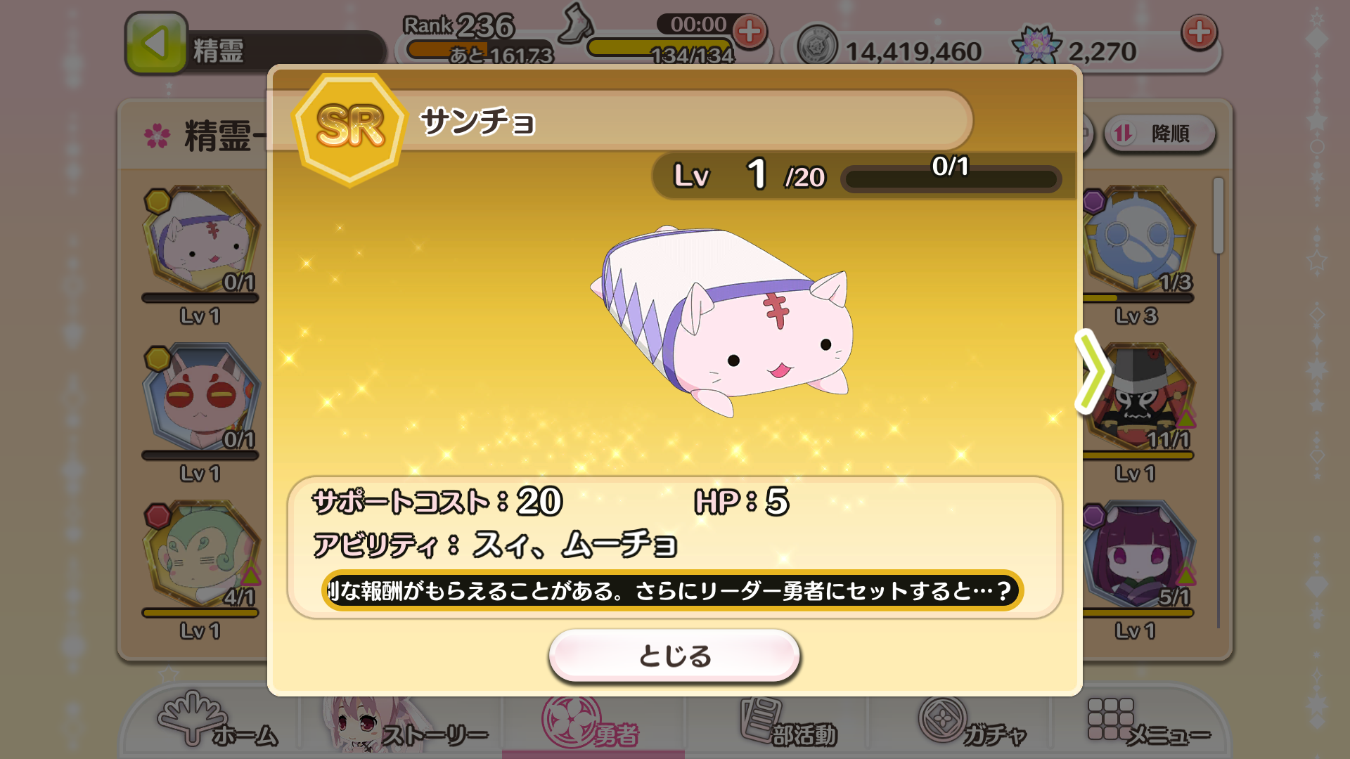This screenshot has width=1350, height=759.
Task: Tap the scrolling ability description text
Action: click(672, 590)
